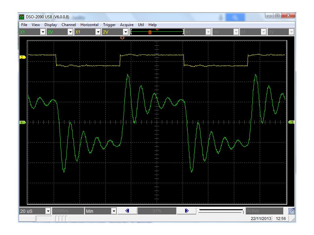Expand CH1 probe X1 dropdown
Image resolution: width=314 pixels, height=235 pixels.
43,32
